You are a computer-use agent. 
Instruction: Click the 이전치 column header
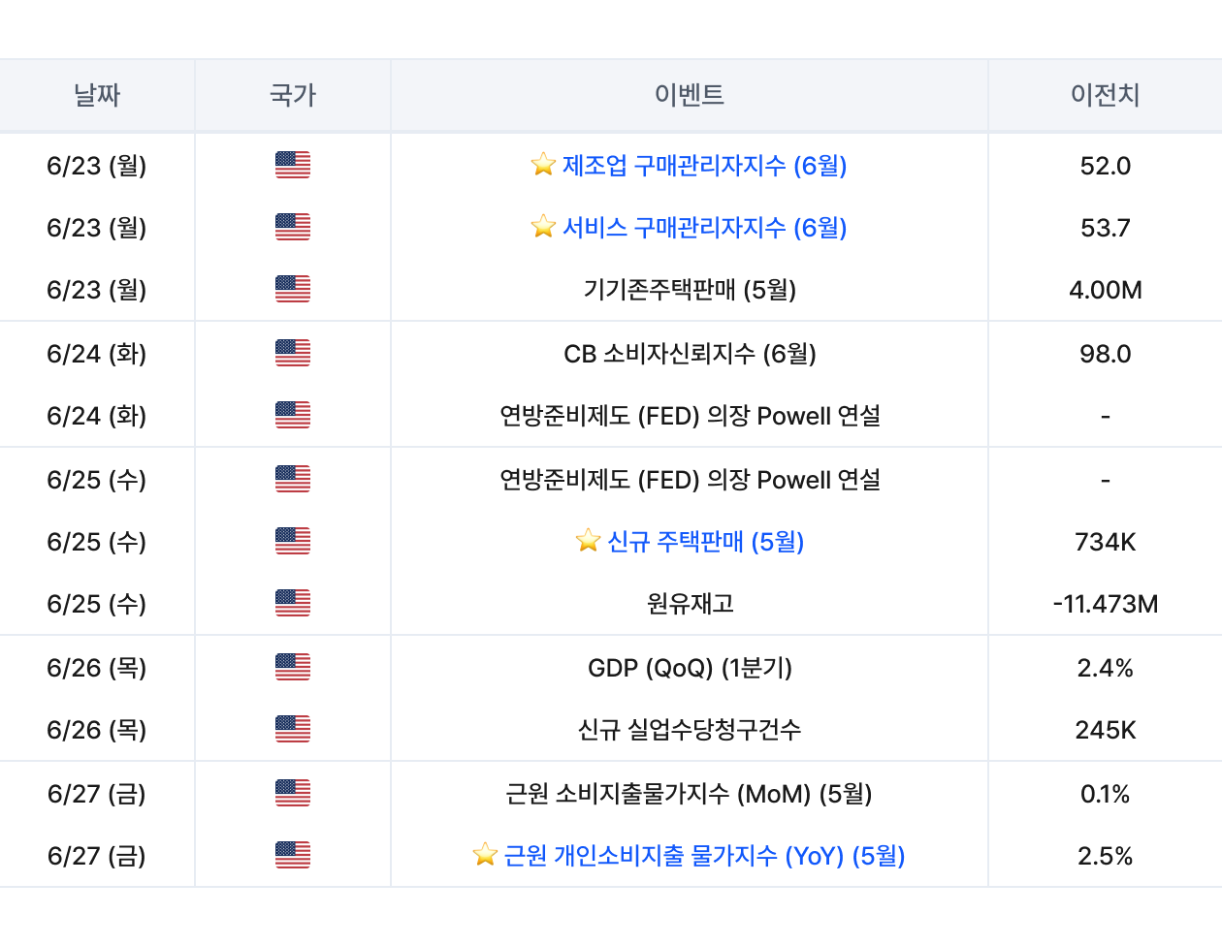coord(1105,95)
